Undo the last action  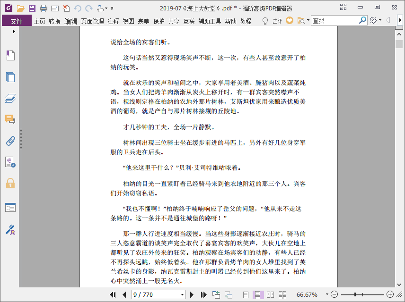pyautogui.click(x=78, y=8)
